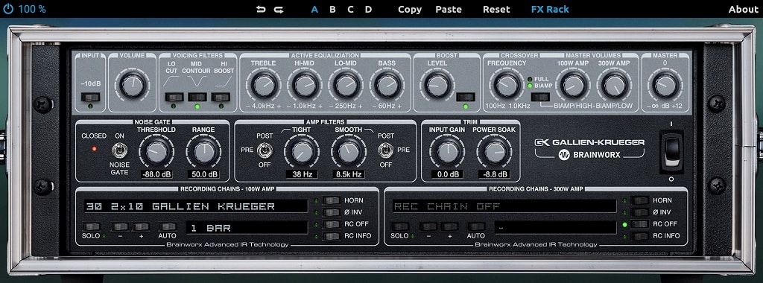Open the FX Rack
Viewport: 763px width, 283px height.
point(550,9)
